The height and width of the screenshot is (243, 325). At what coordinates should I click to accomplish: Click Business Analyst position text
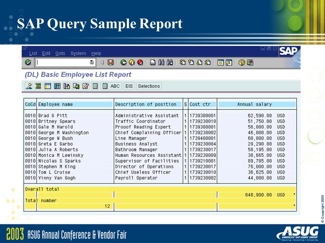(x=136, y=144)
